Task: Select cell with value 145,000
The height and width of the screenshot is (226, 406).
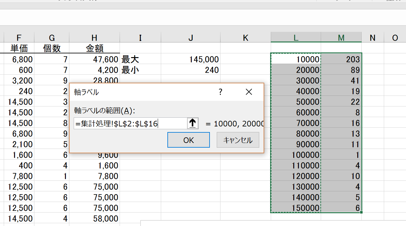Action: pyautogui.click(x=191, y=59)
